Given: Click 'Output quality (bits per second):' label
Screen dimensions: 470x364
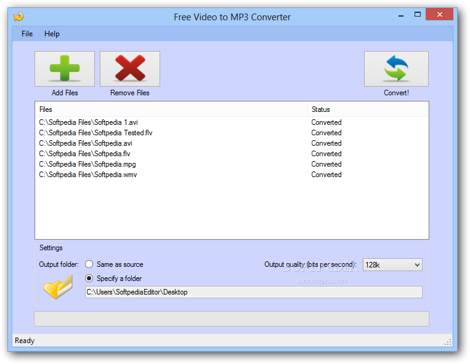Looking at the screenshot, I should pyautogui.click(x=310, y=264).
